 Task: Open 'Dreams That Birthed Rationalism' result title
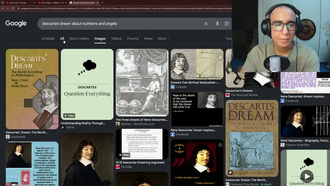[x=195, y=83]
